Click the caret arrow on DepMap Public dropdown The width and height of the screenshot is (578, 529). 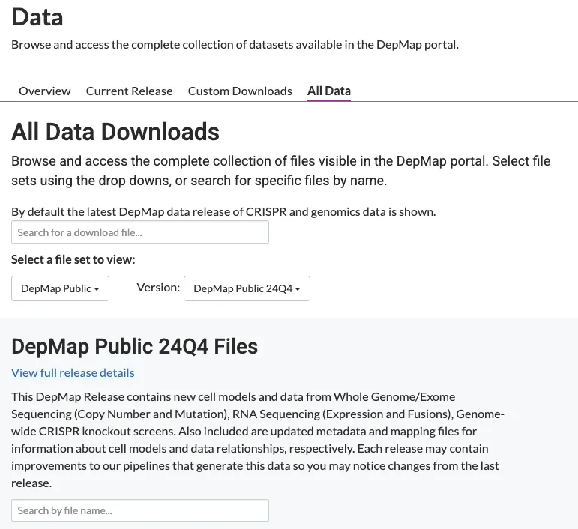(x=97, y=289)
